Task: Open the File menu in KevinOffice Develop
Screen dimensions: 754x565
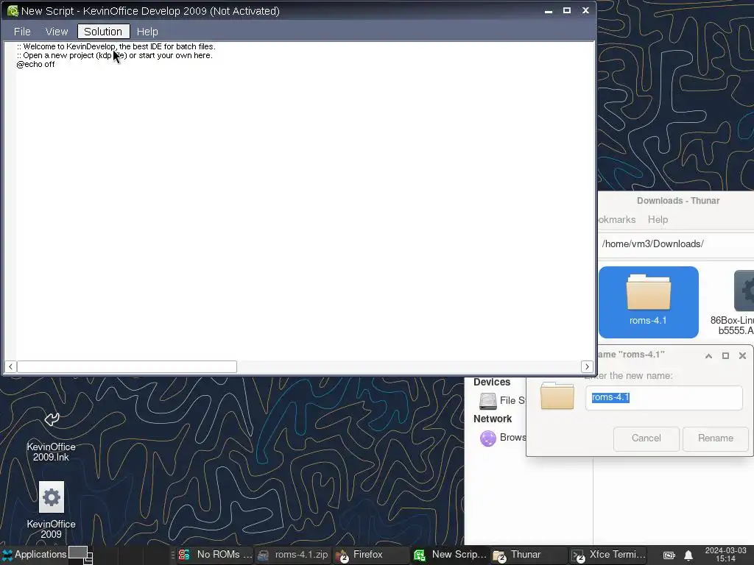Action: click(x=22, y=32)
